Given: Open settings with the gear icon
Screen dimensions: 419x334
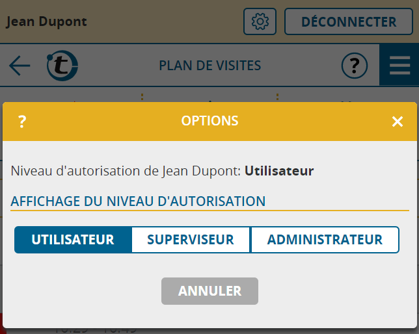Looking at the screenshot, I should [x=260, y=21].
